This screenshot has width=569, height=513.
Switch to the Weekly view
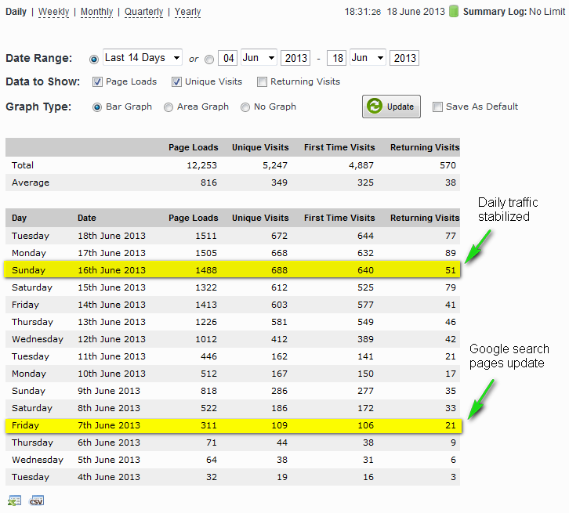(x=54, y=12)
